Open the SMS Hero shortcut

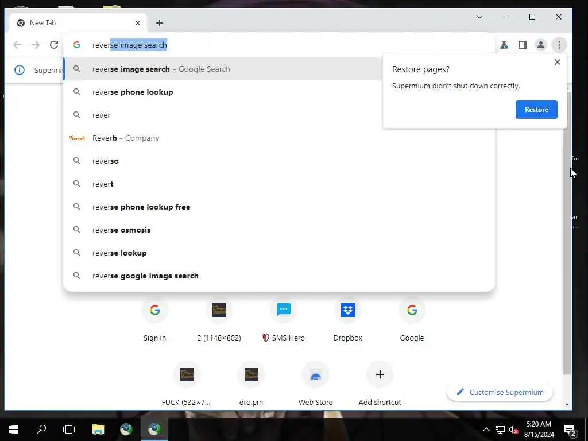tap(284, 319)
